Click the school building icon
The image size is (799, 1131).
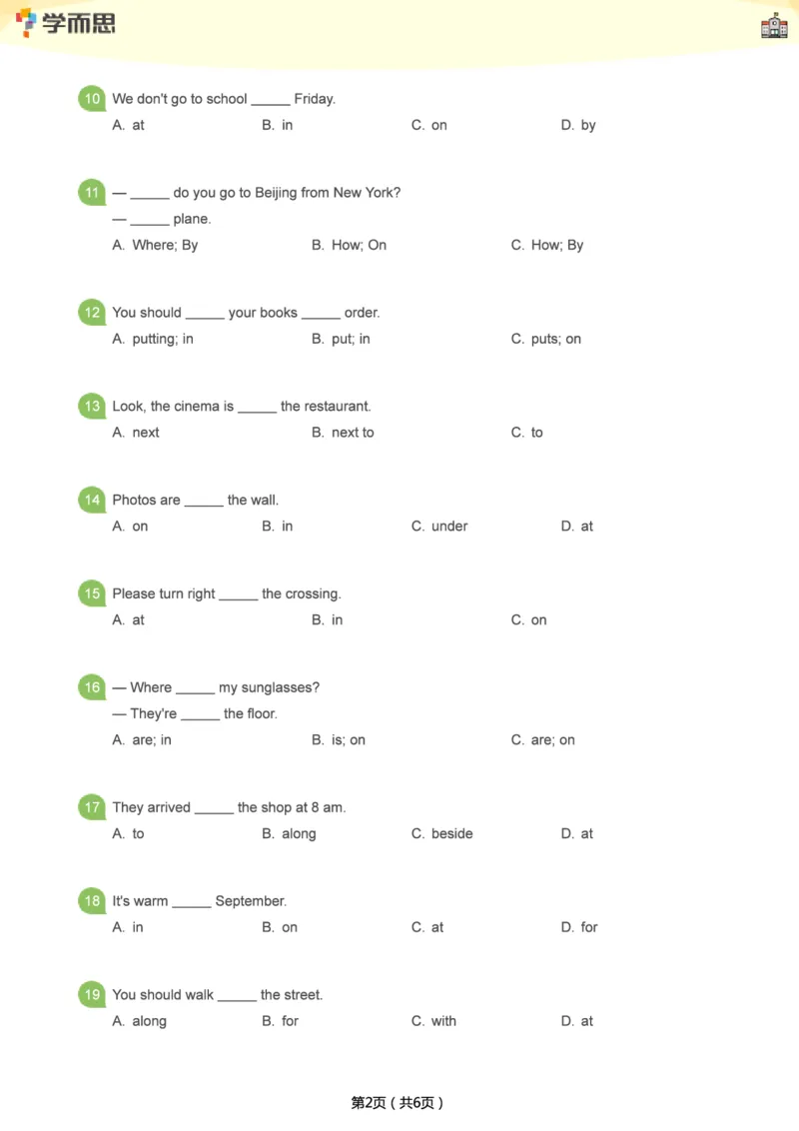pyautogui.click(x=774, y=26)
